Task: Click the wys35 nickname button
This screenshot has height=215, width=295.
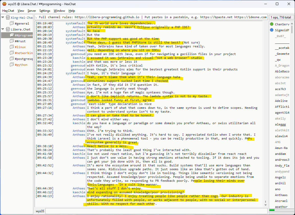Action: point(40,211)
